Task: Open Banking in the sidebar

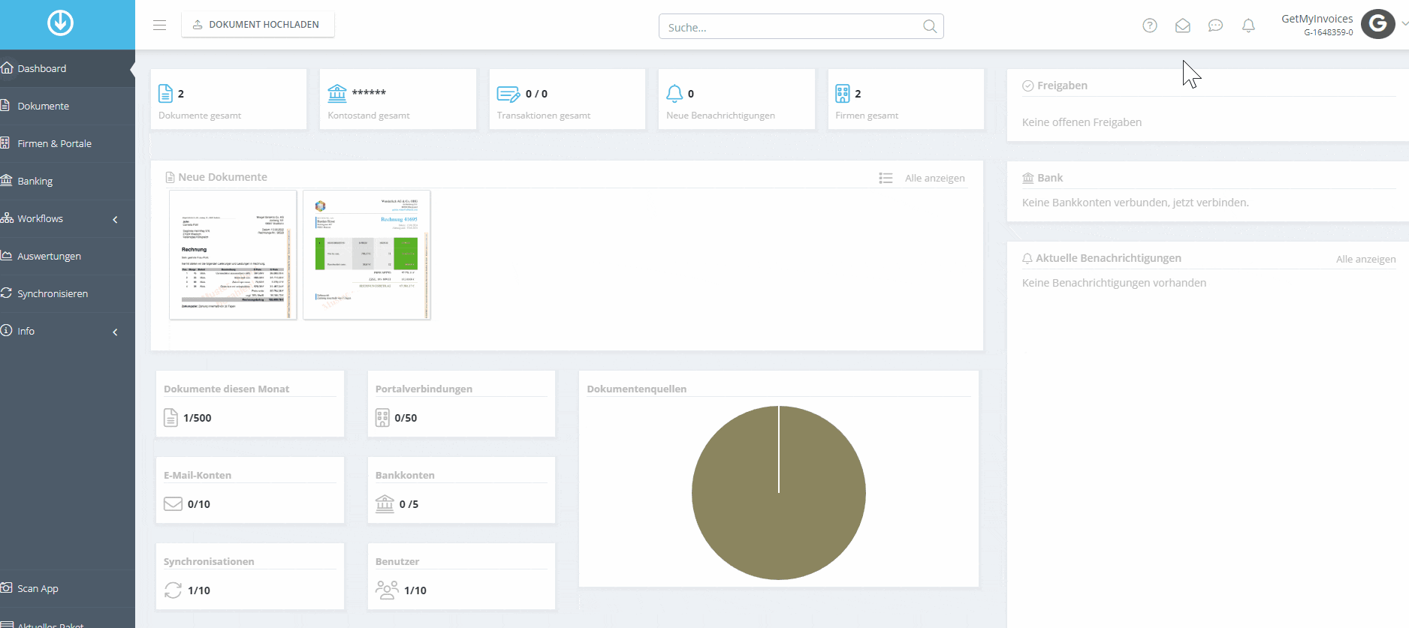Action: (x=68, y=181)
